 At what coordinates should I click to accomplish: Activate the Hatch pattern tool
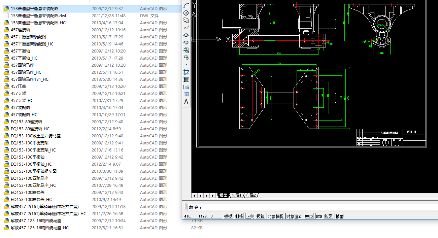click(x=186, y=72)
